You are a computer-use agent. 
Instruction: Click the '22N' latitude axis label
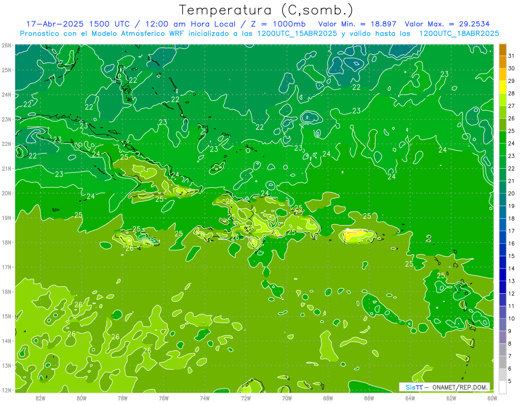click(x=6, y=144)
